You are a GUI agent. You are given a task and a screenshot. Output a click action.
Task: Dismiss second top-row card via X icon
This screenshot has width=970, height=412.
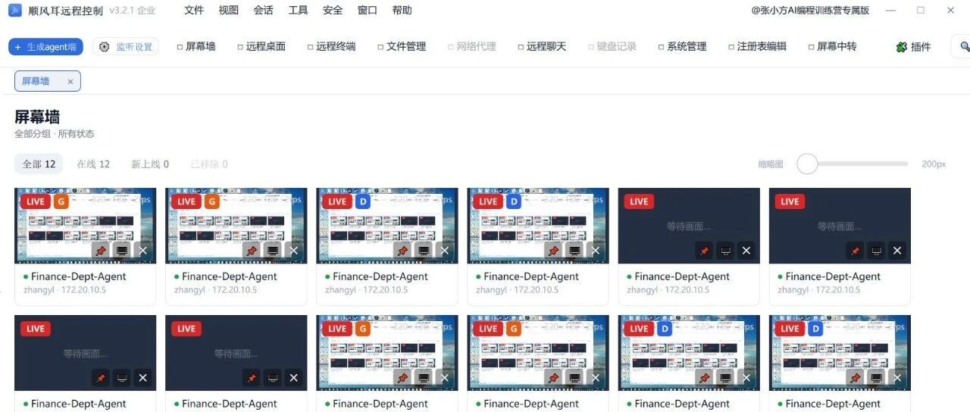tap(293, 251)
